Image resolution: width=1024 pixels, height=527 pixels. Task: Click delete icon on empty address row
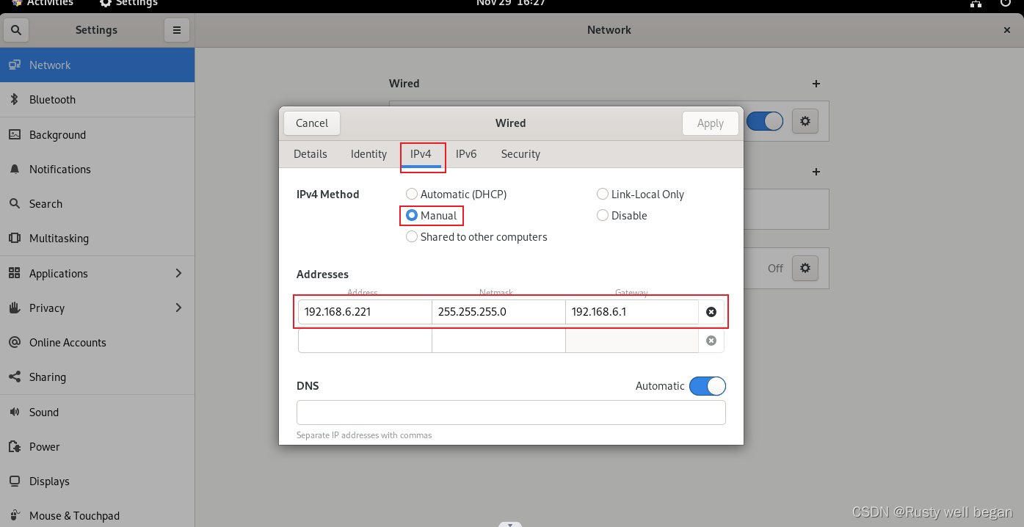(711, 341)
